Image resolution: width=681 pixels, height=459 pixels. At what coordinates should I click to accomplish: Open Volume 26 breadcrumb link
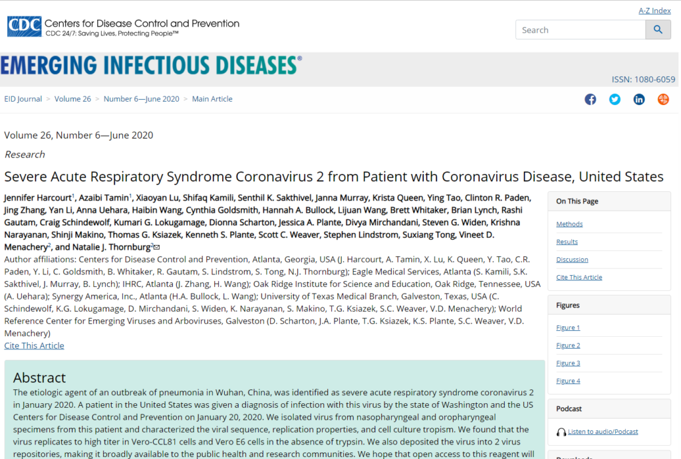[x=72, y=99]
